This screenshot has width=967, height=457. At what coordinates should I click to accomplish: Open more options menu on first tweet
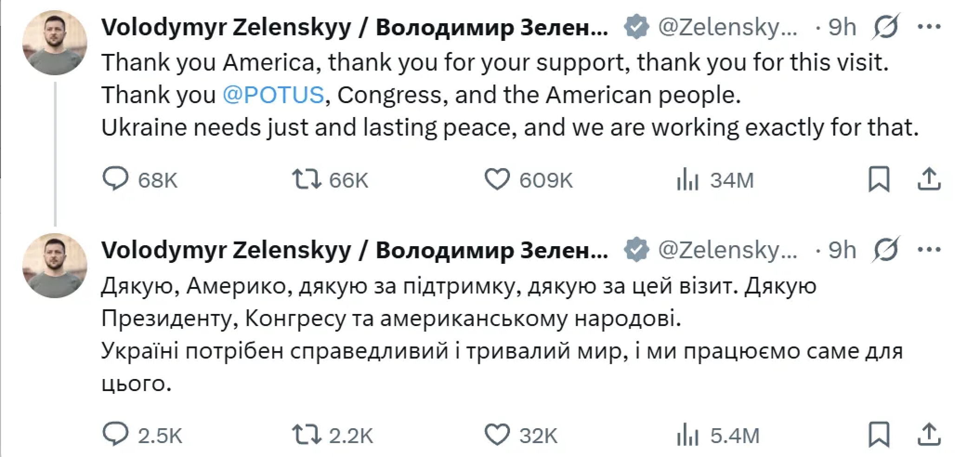(929, 27)
